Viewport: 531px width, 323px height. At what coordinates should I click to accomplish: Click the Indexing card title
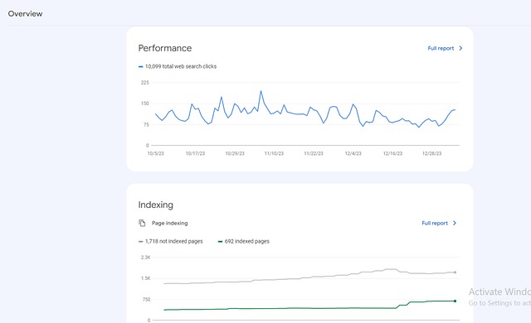tap(155, 205)
